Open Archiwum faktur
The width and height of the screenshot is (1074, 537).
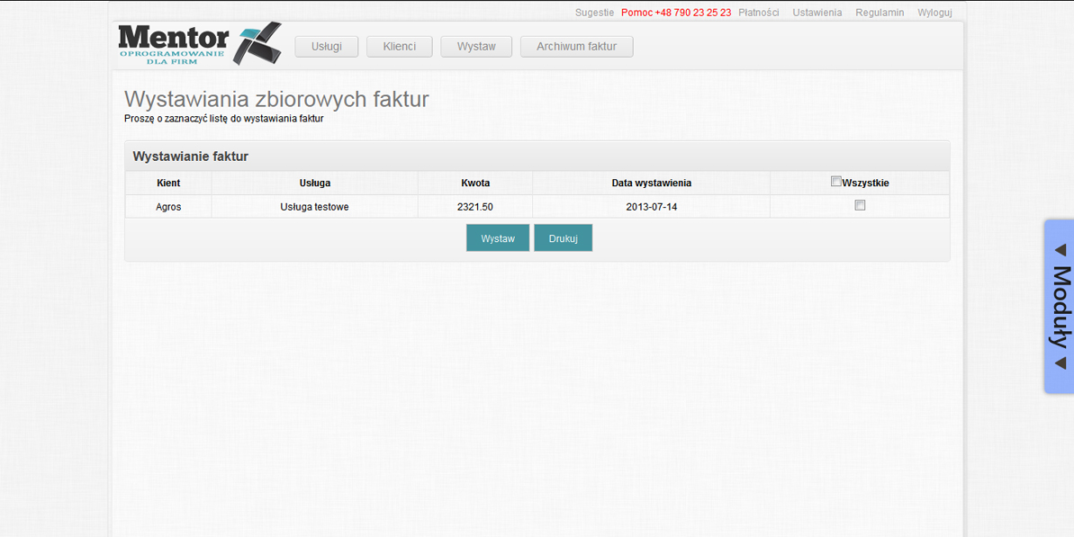576,47
